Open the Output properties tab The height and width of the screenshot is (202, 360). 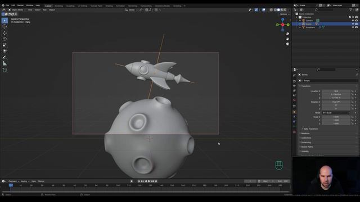294,86
